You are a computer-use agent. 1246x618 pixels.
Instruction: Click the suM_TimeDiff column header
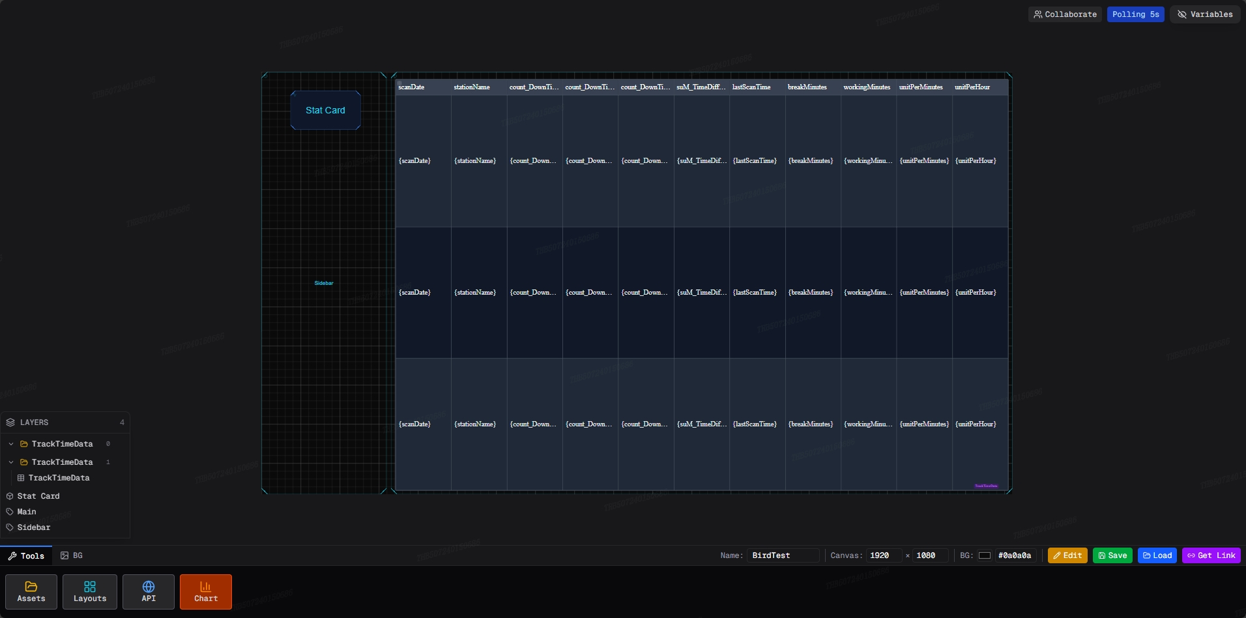click(701, 87)
